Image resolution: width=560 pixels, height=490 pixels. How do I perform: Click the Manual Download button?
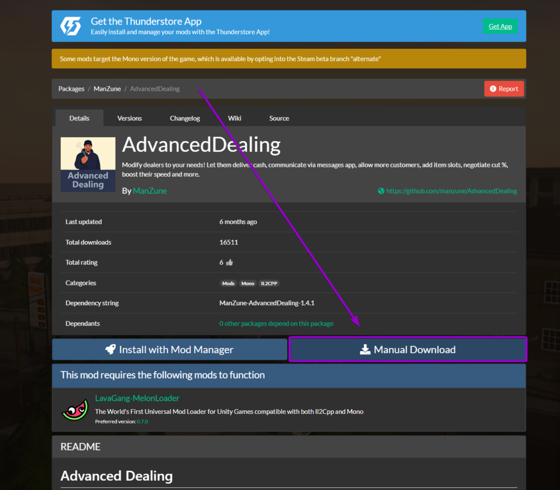(x=408, y=349)
